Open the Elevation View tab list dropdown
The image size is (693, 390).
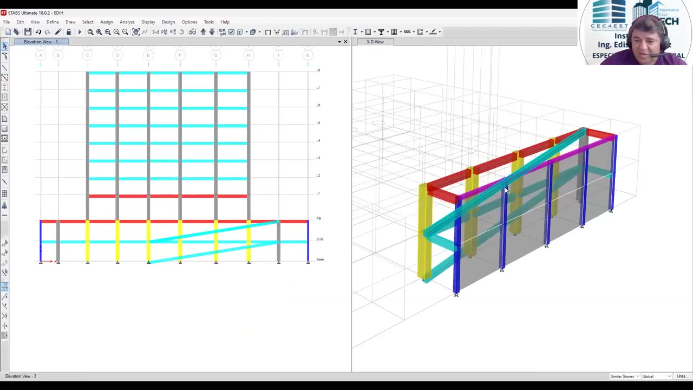click(339, 42)
